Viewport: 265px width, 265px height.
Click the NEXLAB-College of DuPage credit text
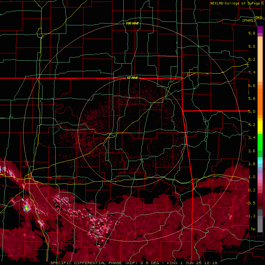pyautogui.click(x=235, y=3)
